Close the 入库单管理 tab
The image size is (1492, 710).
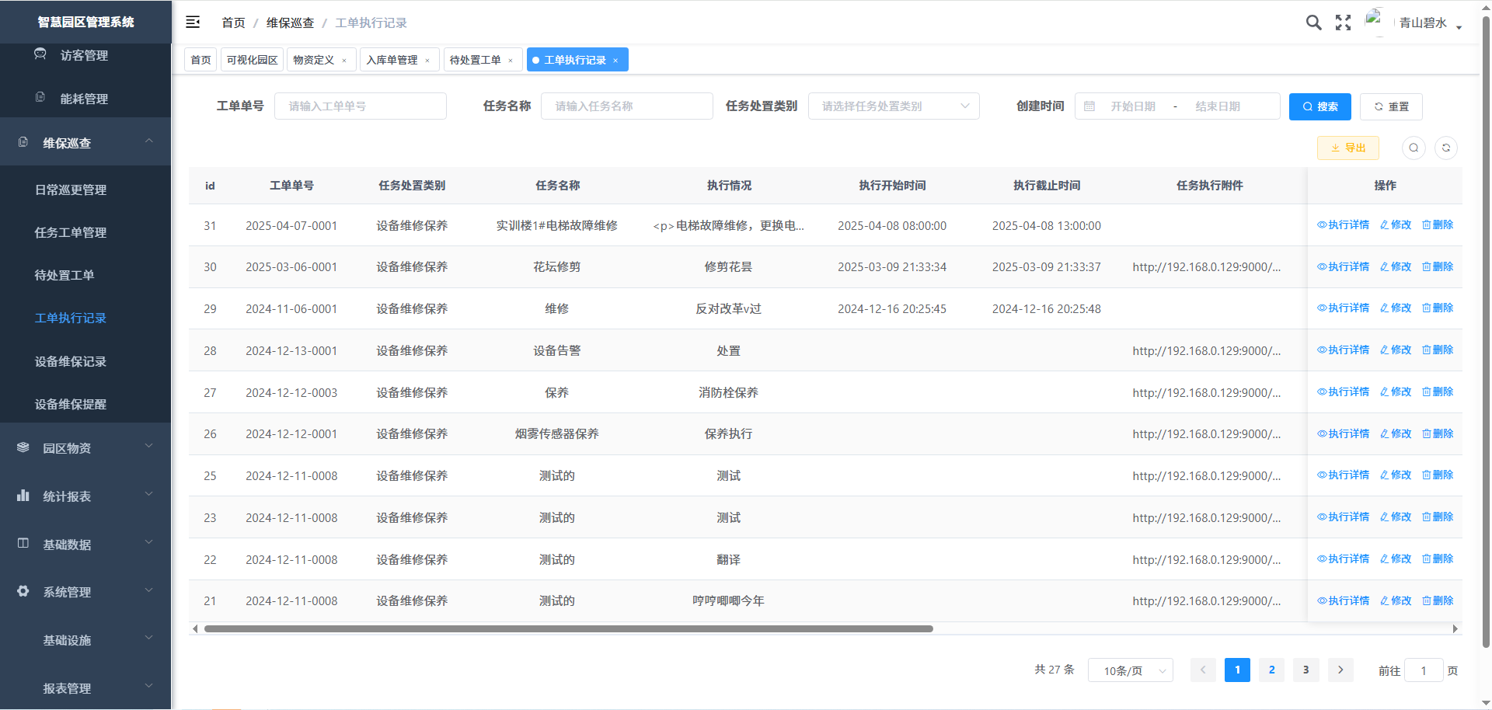coord(427,61)
